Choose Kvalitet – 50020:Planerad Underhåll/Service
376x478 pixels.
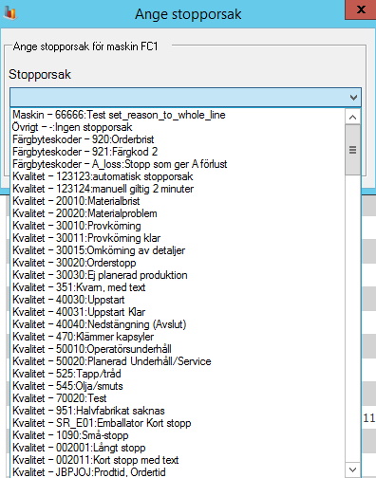pyautogui.click(x=178, y=361)
